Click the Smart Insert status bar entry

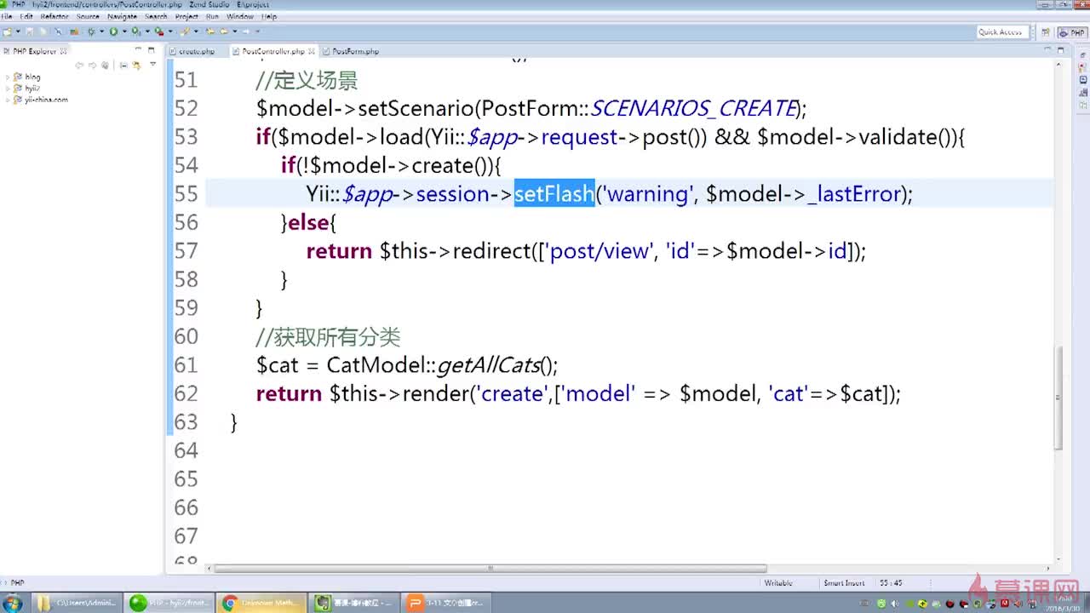pyautogui.click(x=844, y=583)
